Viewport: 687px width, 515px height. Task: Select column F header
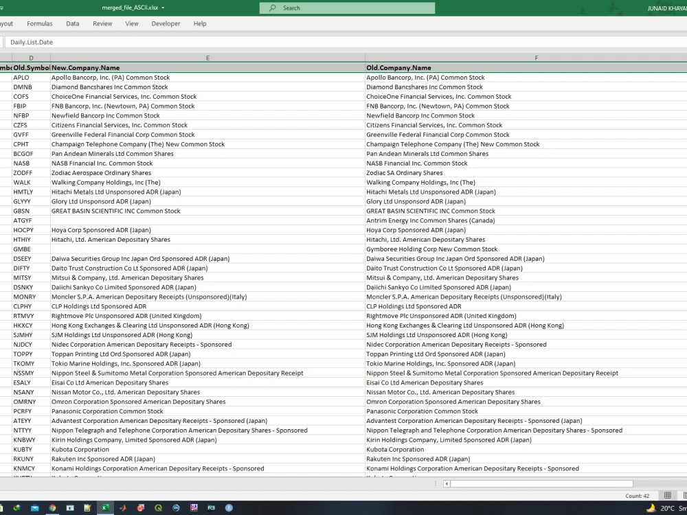[526, 58]
